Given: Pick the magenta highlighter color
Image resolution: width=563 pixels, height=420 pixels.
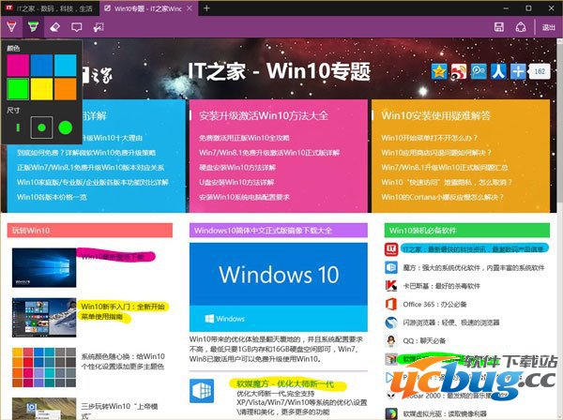Looking at the screenshot, I should tap(18, 66).
